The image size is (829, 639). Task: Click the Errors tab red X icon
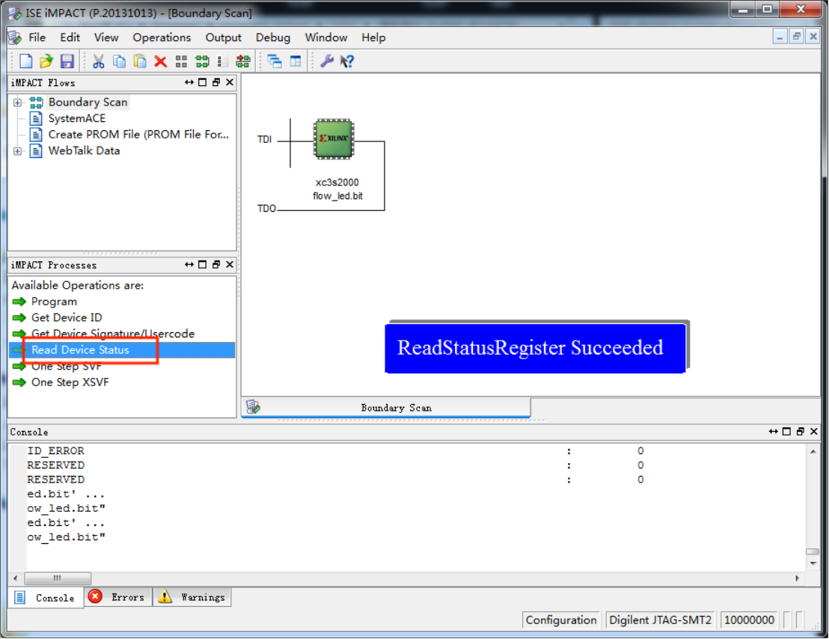click(x=95, y=596)
